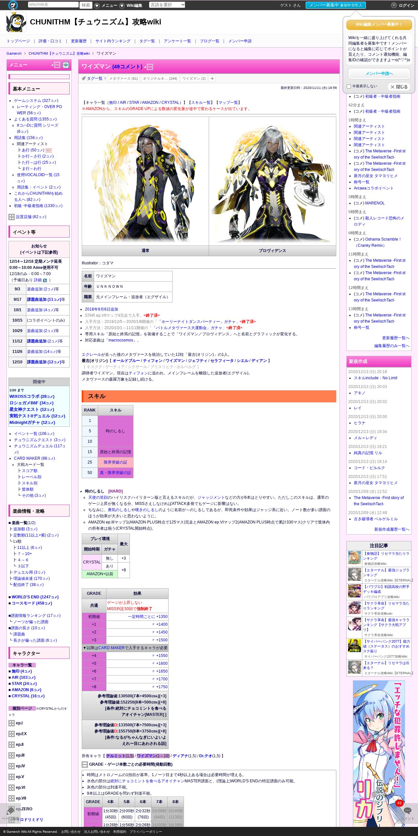The width and height of the screenshot is (418, 836).
Task: Open サイト内ランキング nav item
Action: 113,41
